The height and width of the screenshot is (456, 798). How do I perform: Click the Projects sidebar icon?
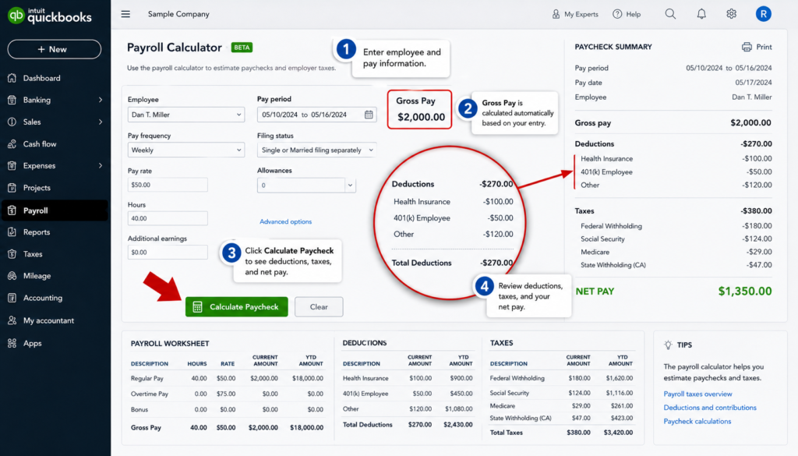pyautogui.click(x=12, y=188)
